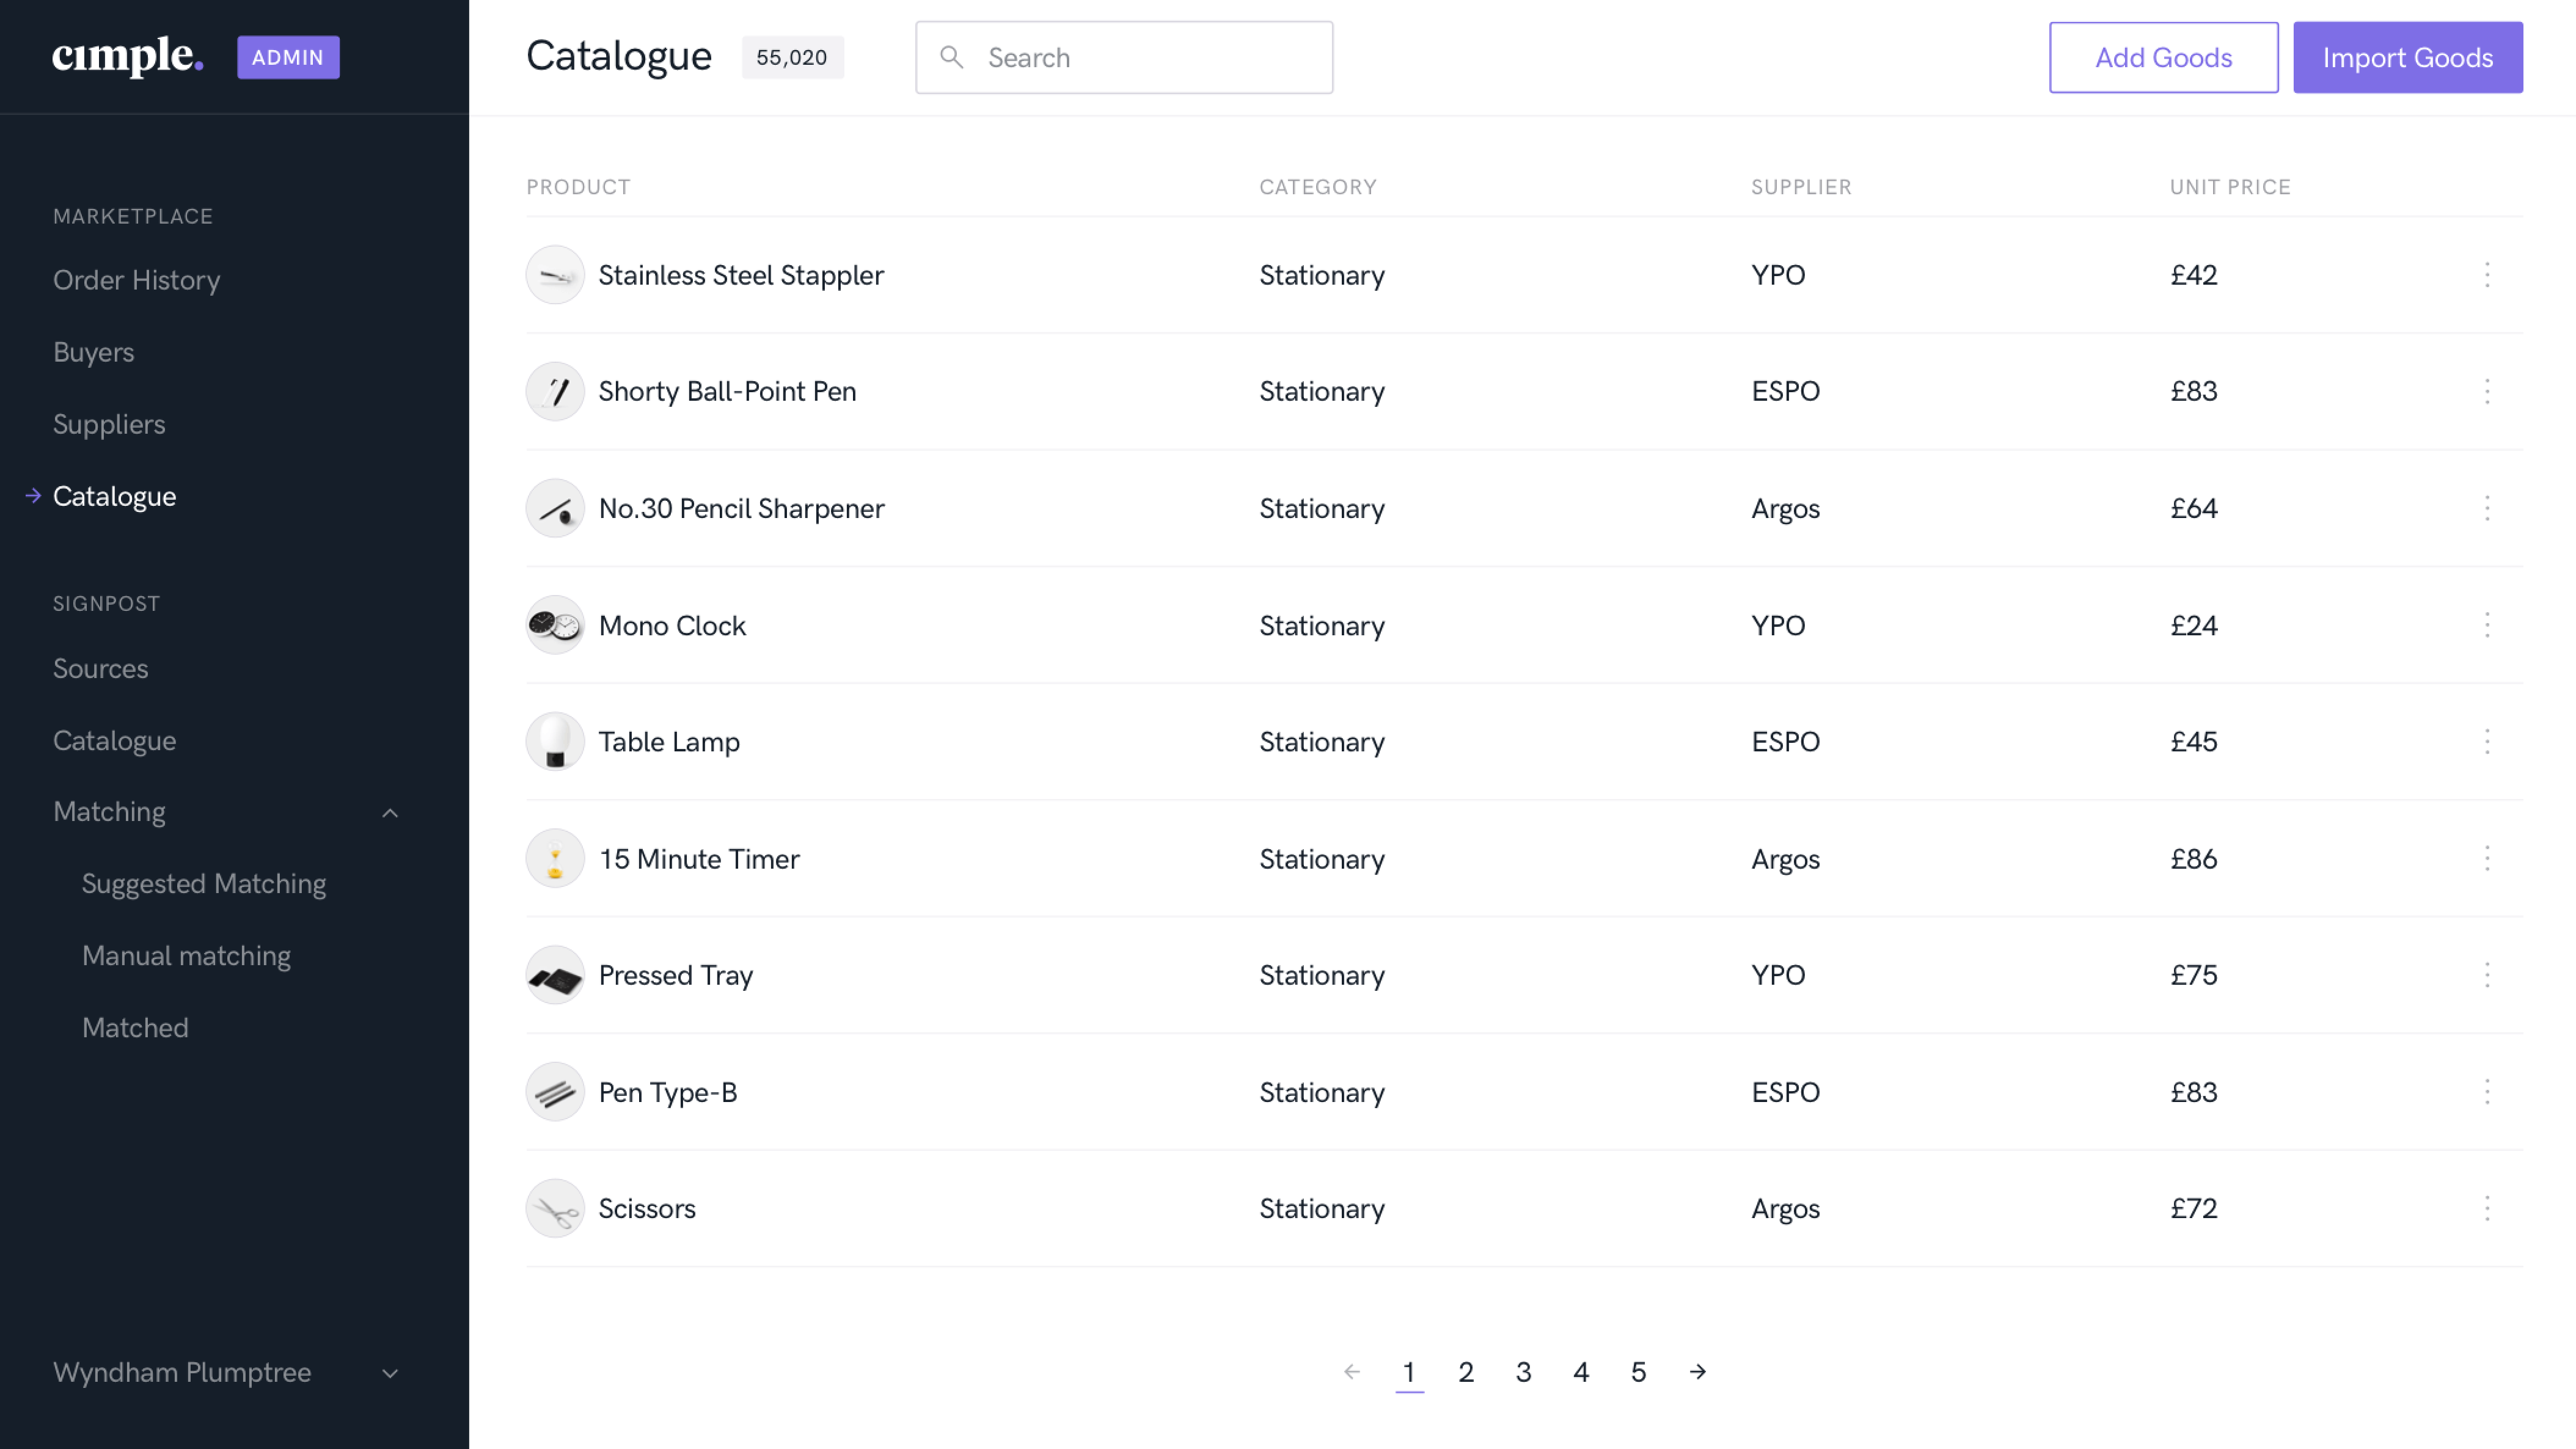This screenshot has height=1449, width=2576.
Task: Click the cimple logo
Action: point(128,56)
